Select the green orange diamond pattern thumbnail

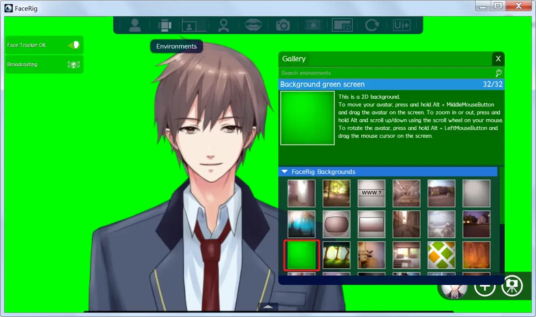(x=441, y=255)
